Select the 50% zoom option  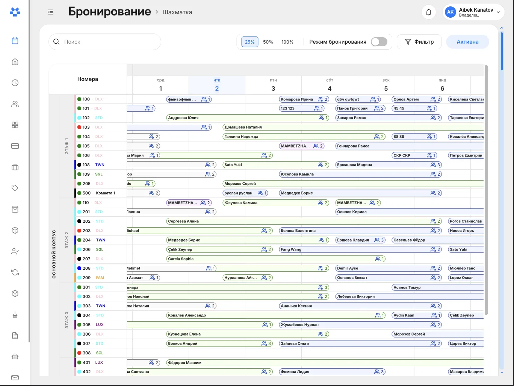coord(268,42)
